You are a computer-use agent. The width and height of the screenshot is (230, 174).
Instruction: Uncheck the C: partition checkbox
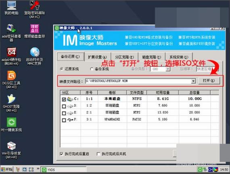64,99
